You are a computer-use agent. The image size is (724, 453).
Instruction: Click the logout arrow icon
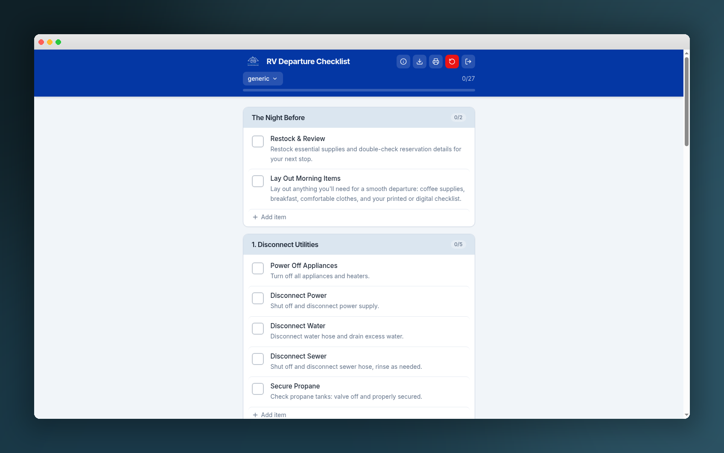468,62
